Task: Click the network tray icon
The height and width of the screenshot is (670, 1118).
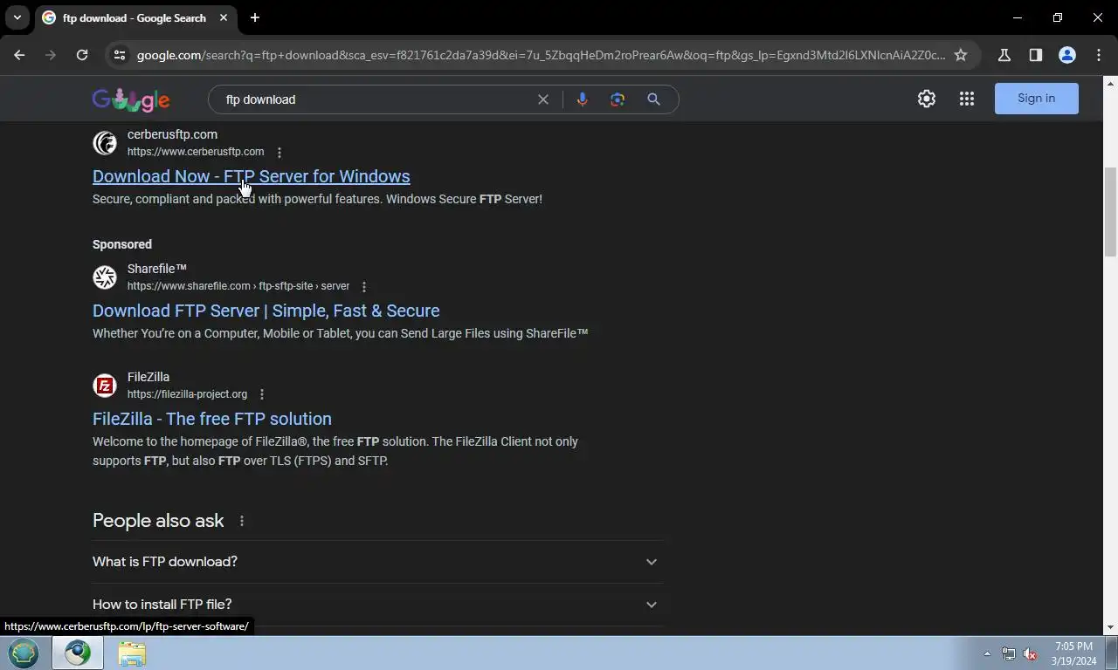Action: pos(1009,653)
